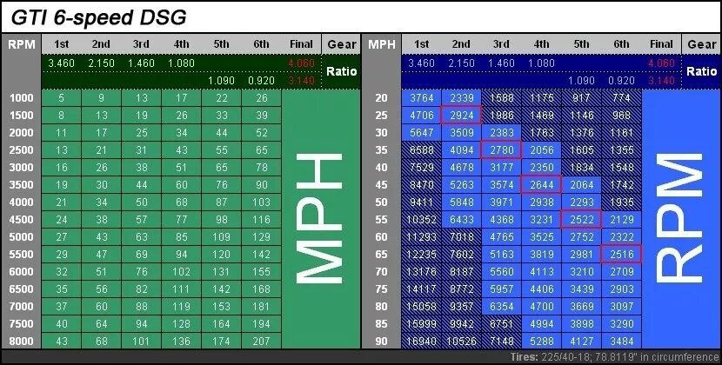This screenshot has width=722, height=365.
Task: Click cell 917 in the blue table
Action: (582, 98)
